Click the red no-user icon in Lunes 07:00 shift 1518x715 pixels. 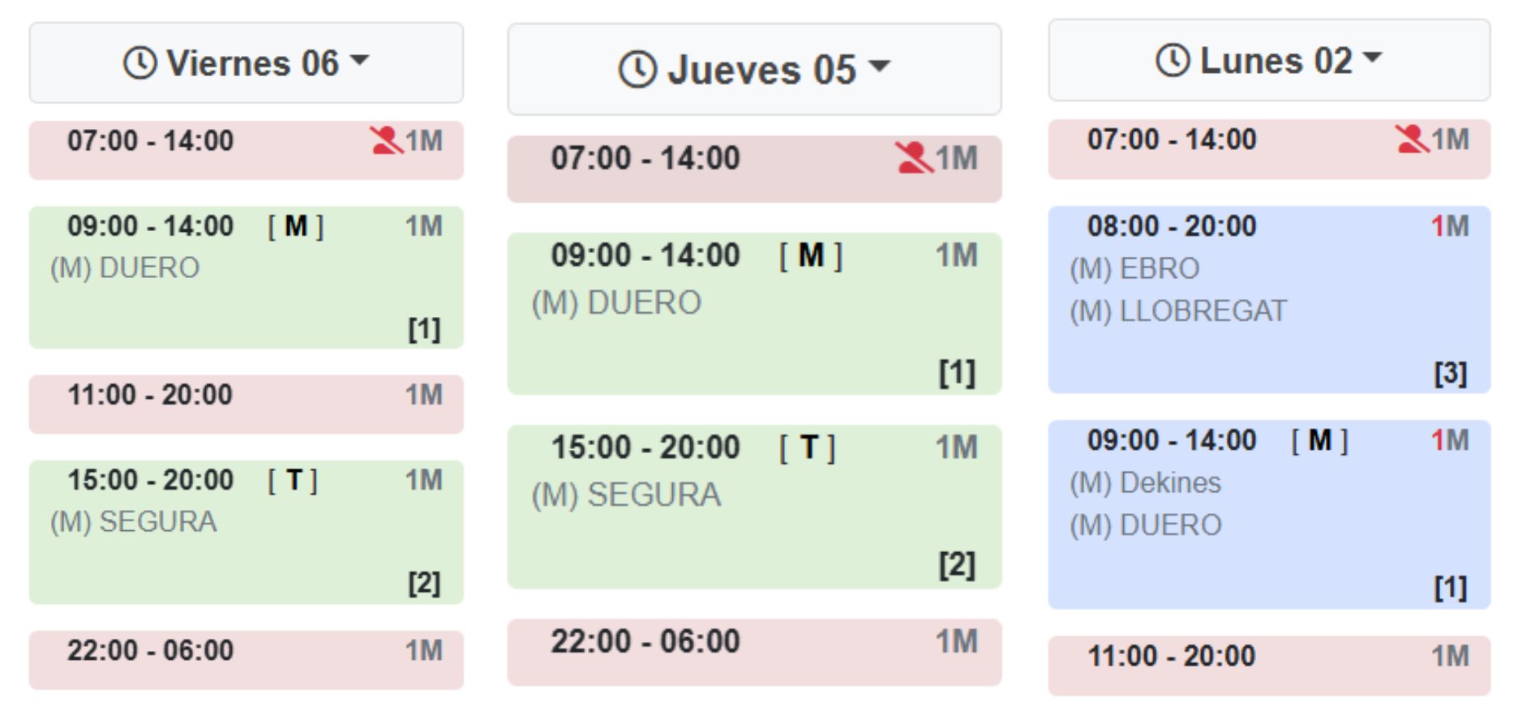coord(1412,139)
